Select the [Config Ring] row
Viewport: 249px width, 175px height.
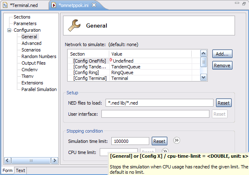point(86,72)
